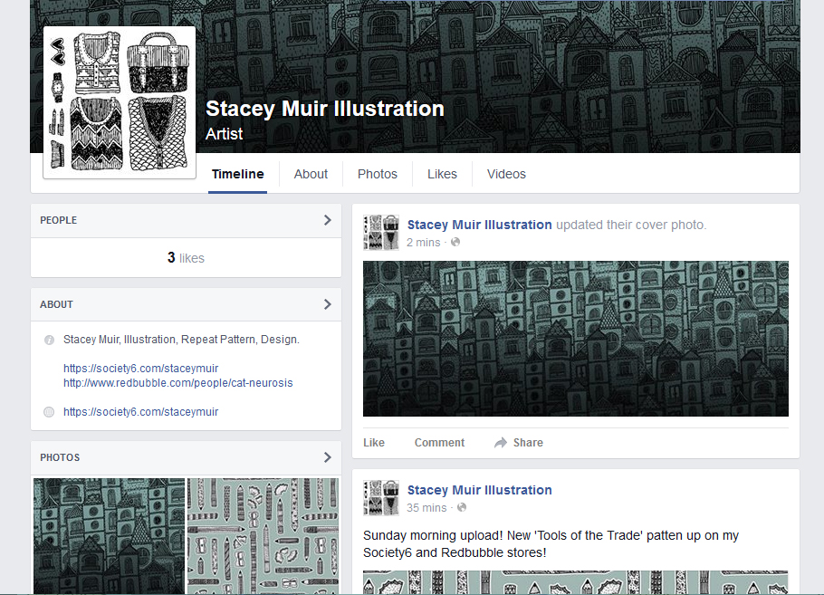Click public globe icon beside 2 mins
The width and height of the screenshot is (824, 595).
coord(455,242)
